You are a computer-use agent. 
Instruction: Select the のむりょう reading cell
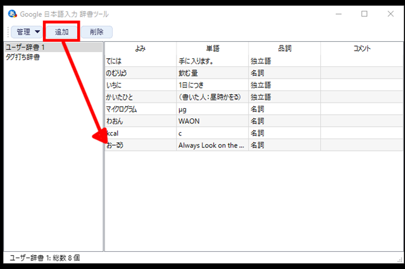(x=140, y=73)
